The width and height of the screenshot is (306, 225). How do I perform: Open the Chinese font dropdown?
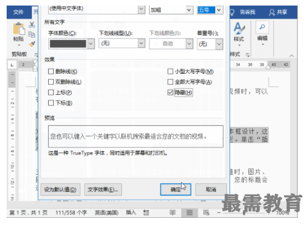141,9
